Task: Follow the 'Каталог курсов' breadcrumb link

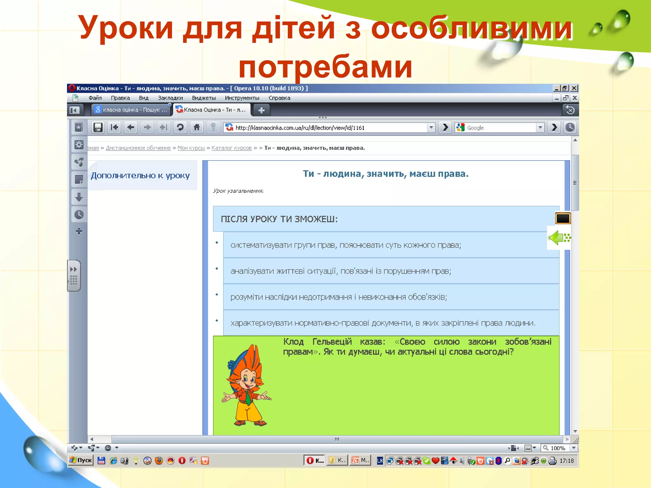Action: tap(231, 148)
